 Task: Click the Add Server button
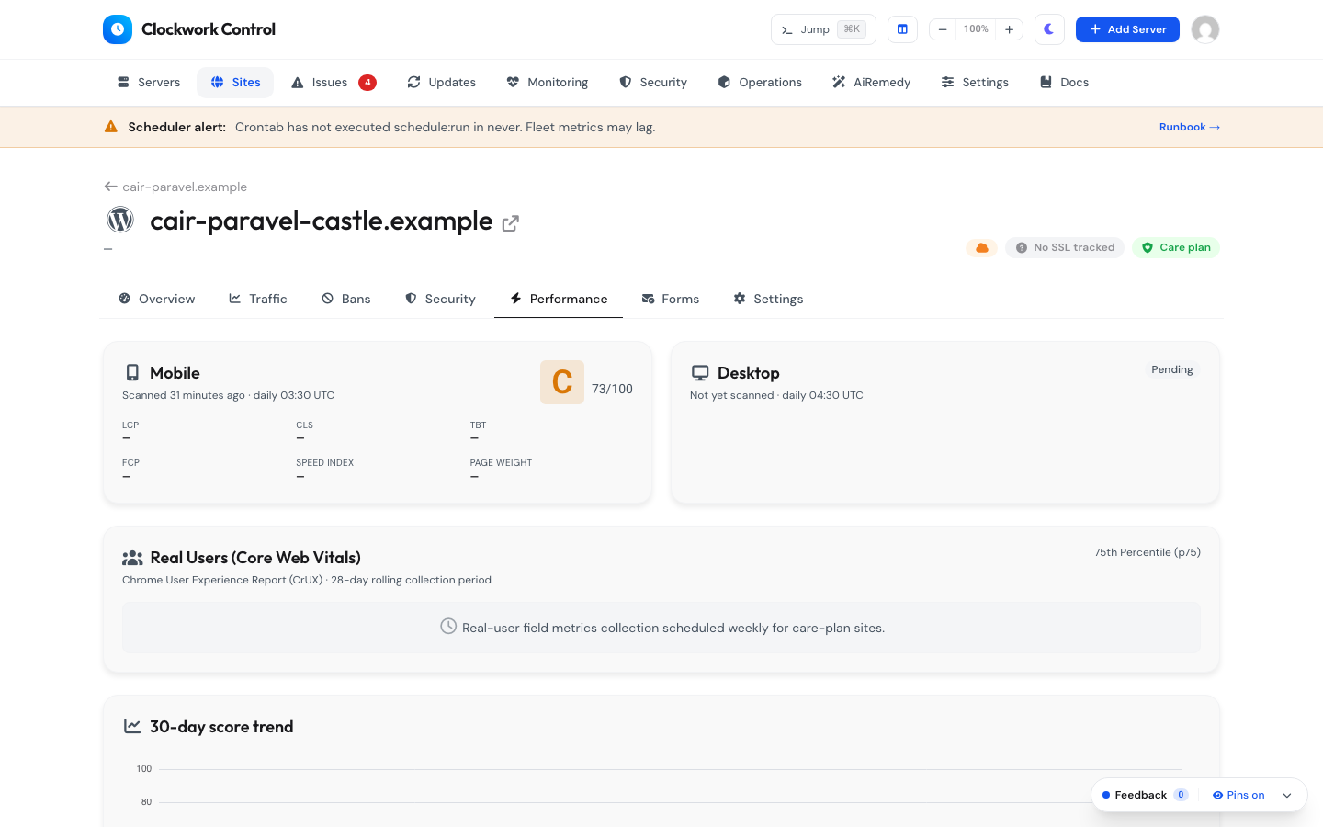tap(1127, 29)
